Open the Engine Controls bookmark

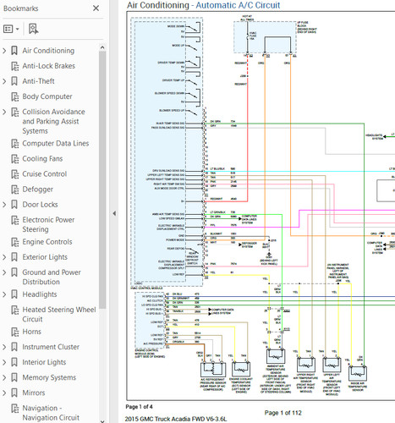coord(47,242)
